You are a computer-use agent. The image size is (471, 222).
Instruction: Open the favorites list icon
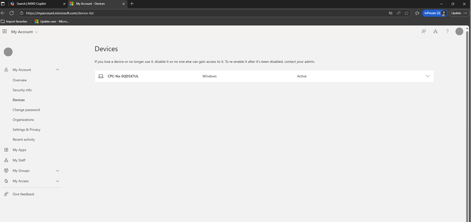point(417,13)
